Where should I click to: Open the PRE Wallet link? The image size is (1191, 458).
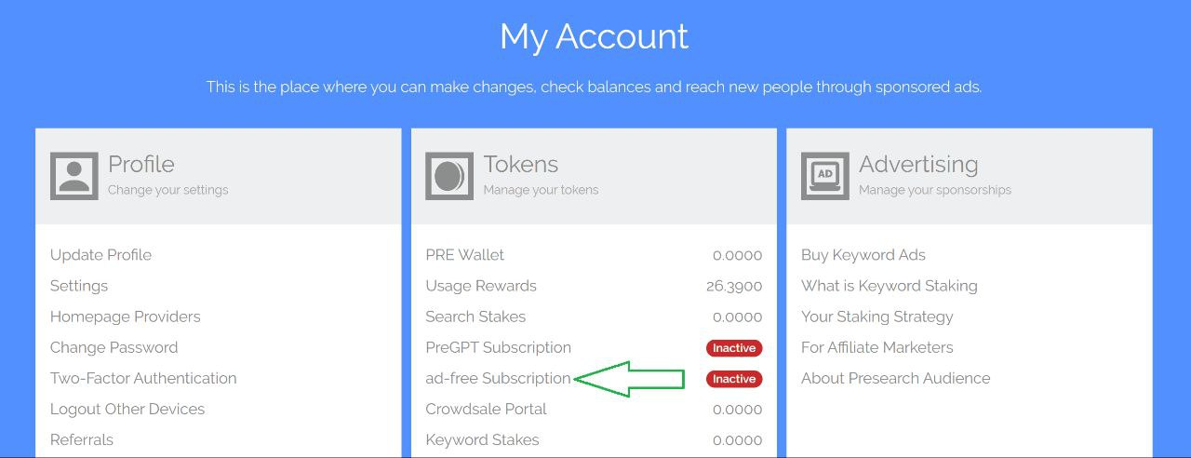pyautogui.click(x=465, y=255)
